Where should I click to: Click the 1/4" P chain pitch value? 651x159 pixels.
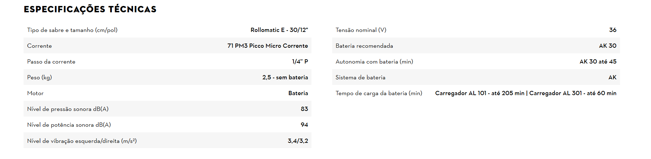tap(300, 62)
